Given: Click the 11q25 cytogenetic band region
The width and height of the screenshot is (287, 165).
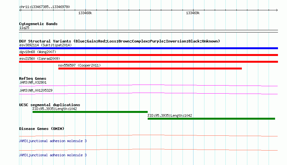Looking at the screenshot, I should point(148,31).
